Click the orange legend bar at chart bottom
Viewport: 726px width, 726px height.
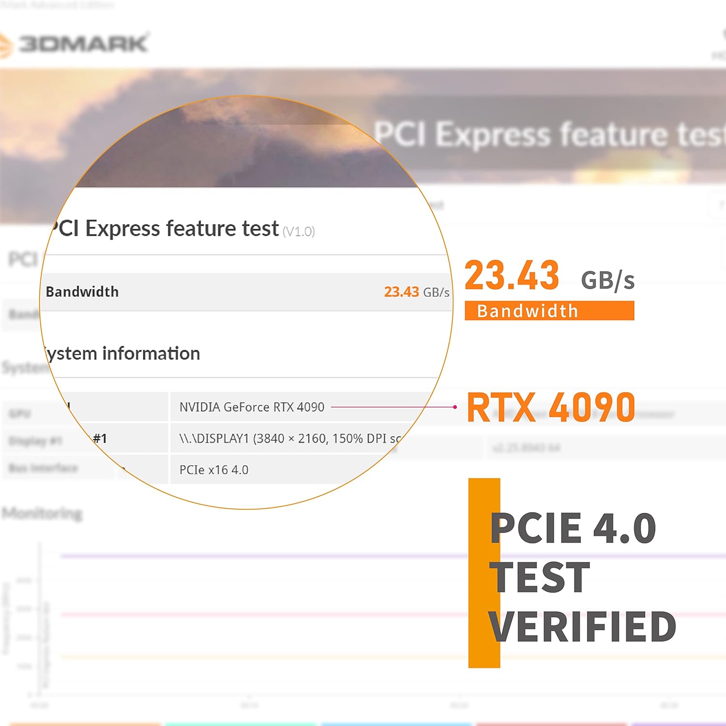pos(85,724)
